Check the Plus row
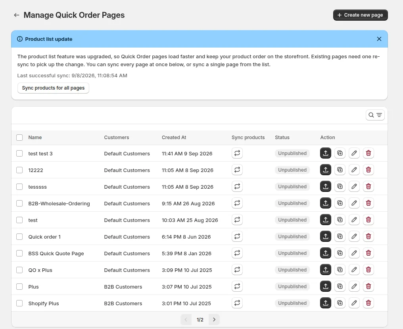This screenshot has width=403, height=329. (19, 287)
